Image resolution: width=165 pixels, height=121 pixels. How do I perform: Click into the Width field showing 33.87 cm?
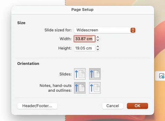pyautogui.click(x=85, y=39)
